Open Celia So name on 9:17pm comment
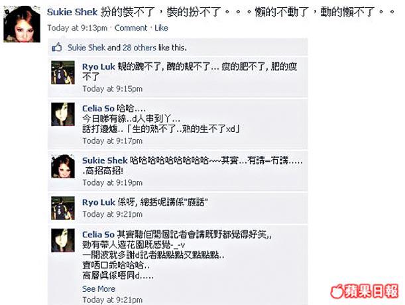Image resolution: width=405 pixels, height=305 pixels. (x=98, y=108)
